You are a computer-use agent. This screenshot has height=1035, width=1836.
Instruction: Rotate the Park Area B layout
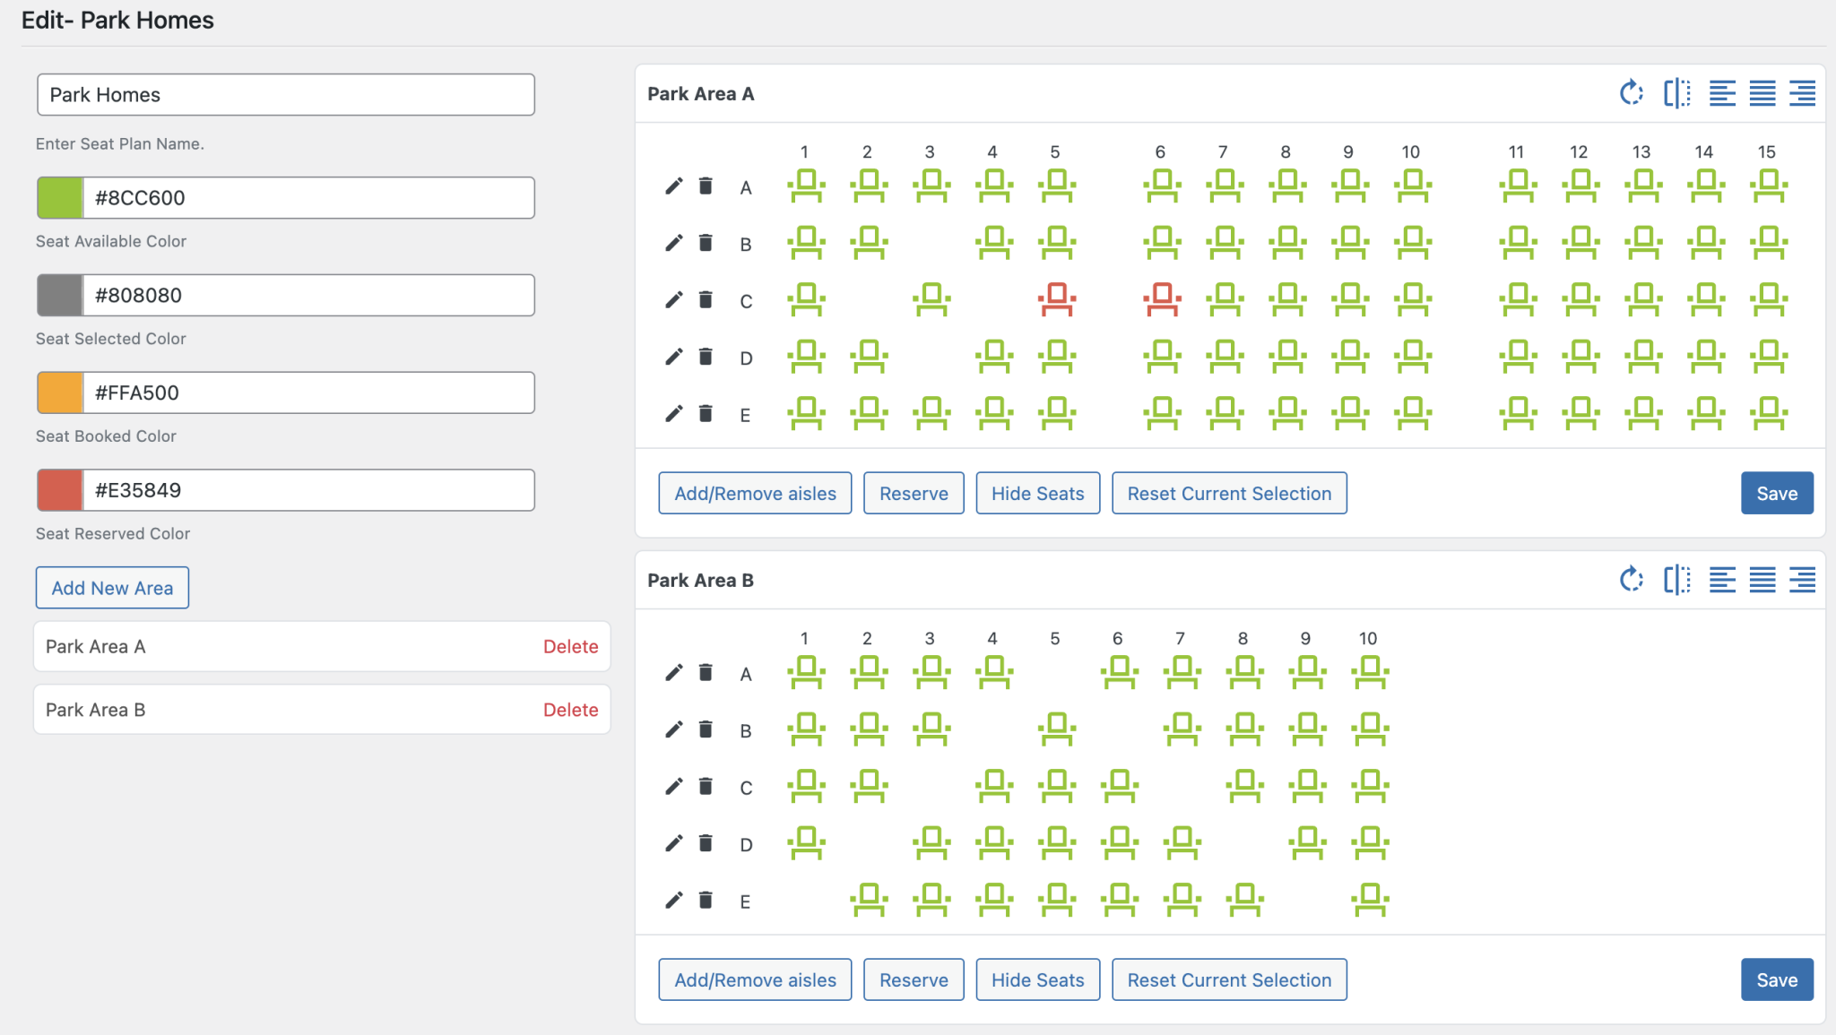coord(1632,580)
